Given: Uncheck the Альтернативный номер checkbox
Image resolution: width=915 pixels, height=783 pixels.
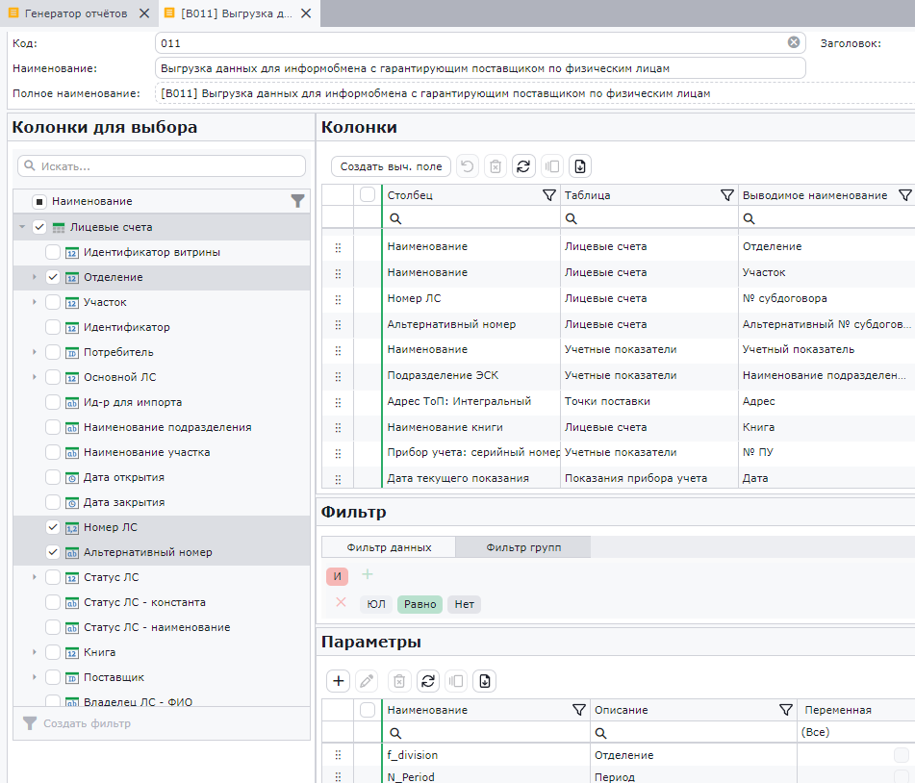Looking at the screenshot, I should pos(53,552).
